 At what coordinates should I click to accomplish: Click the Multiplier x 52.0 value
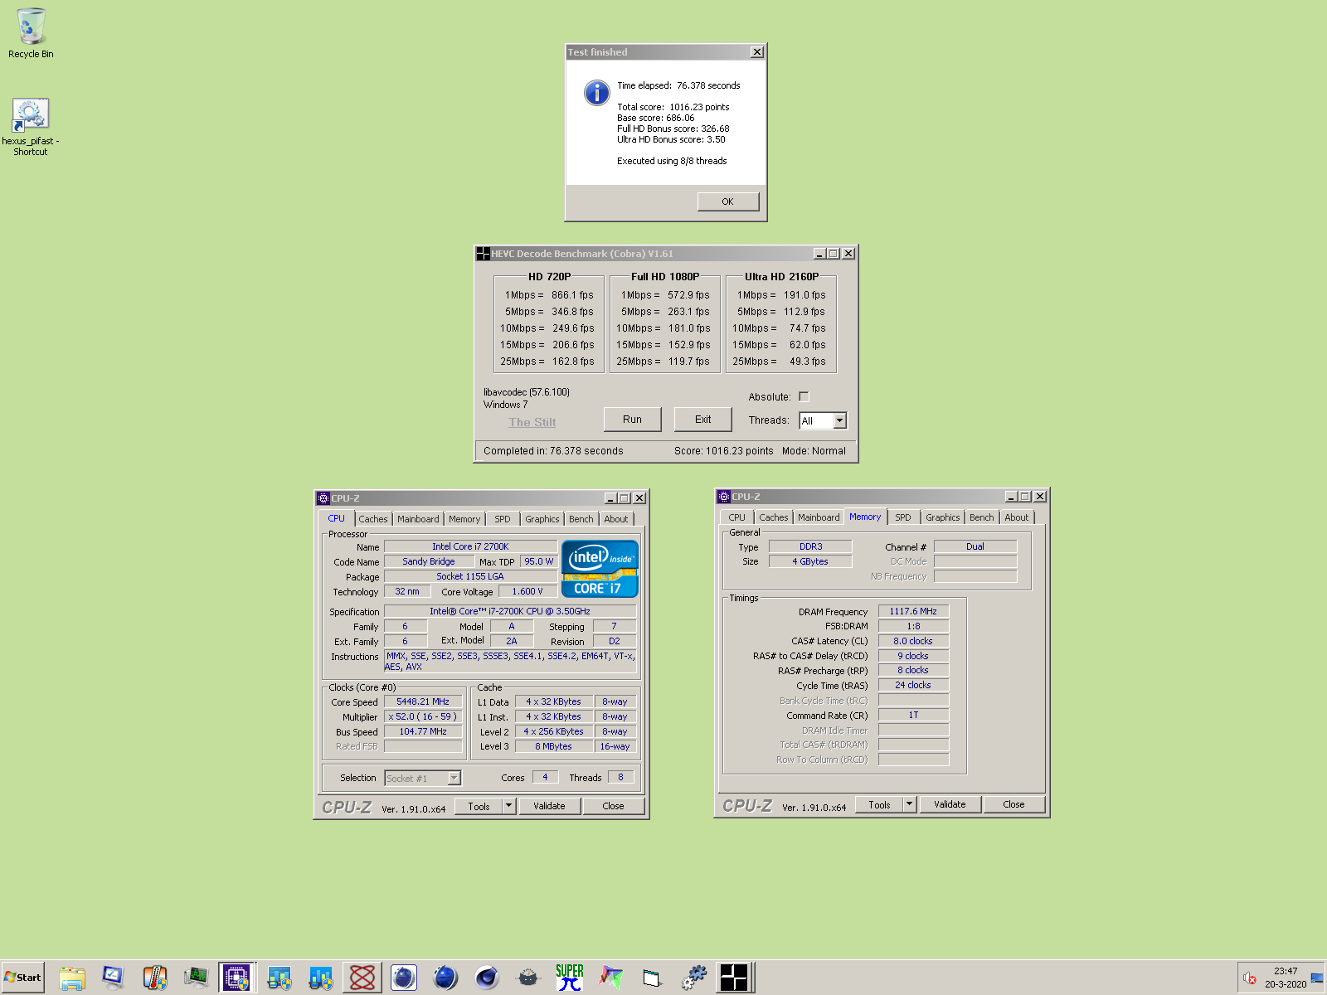point(423,716)
